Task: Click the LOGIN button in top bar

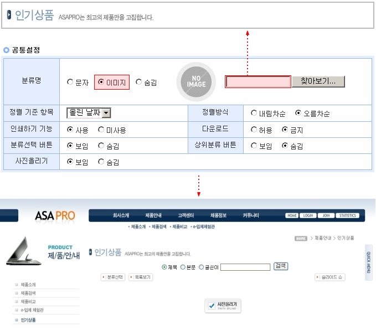Action: 308,215
